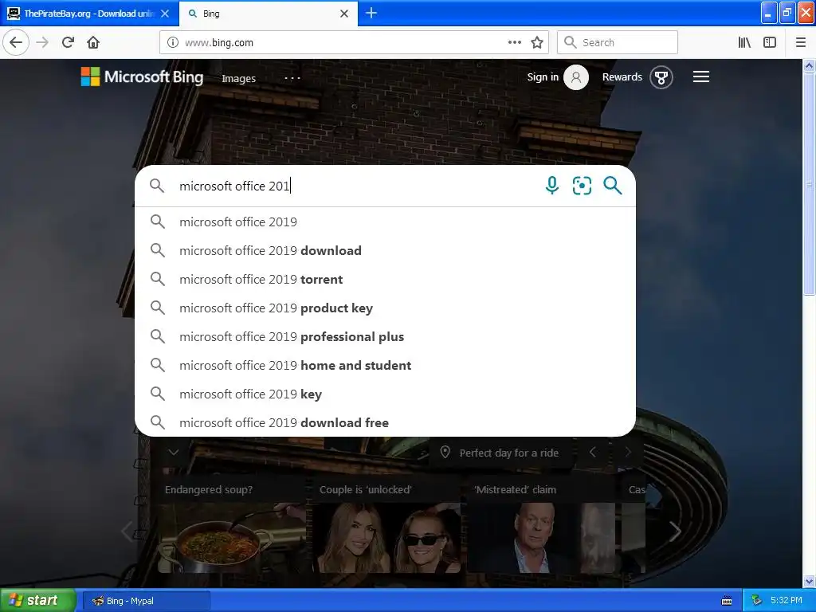This screenshot has width=816, height=612.
Task: Choose suggestion microsoft office 2019 download
Action: [385, 250]
